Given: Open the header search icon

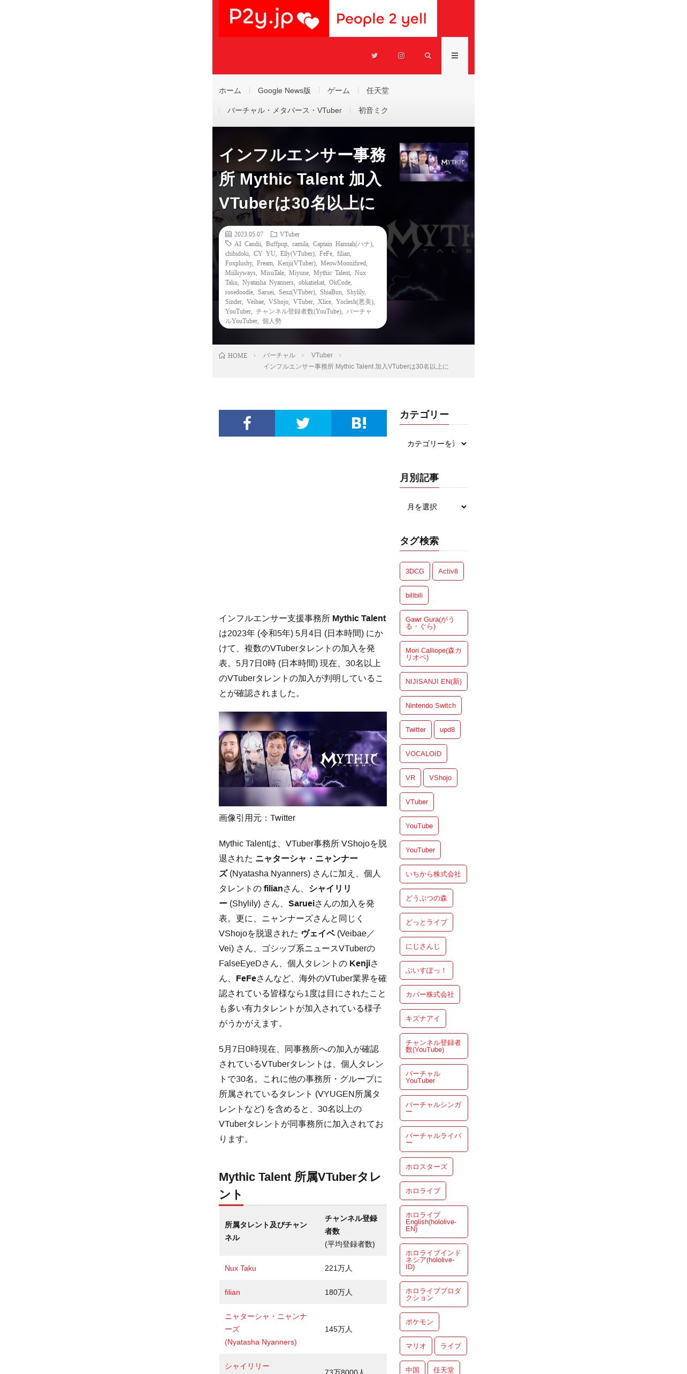Looking at the screenshot, I should 428,56.
